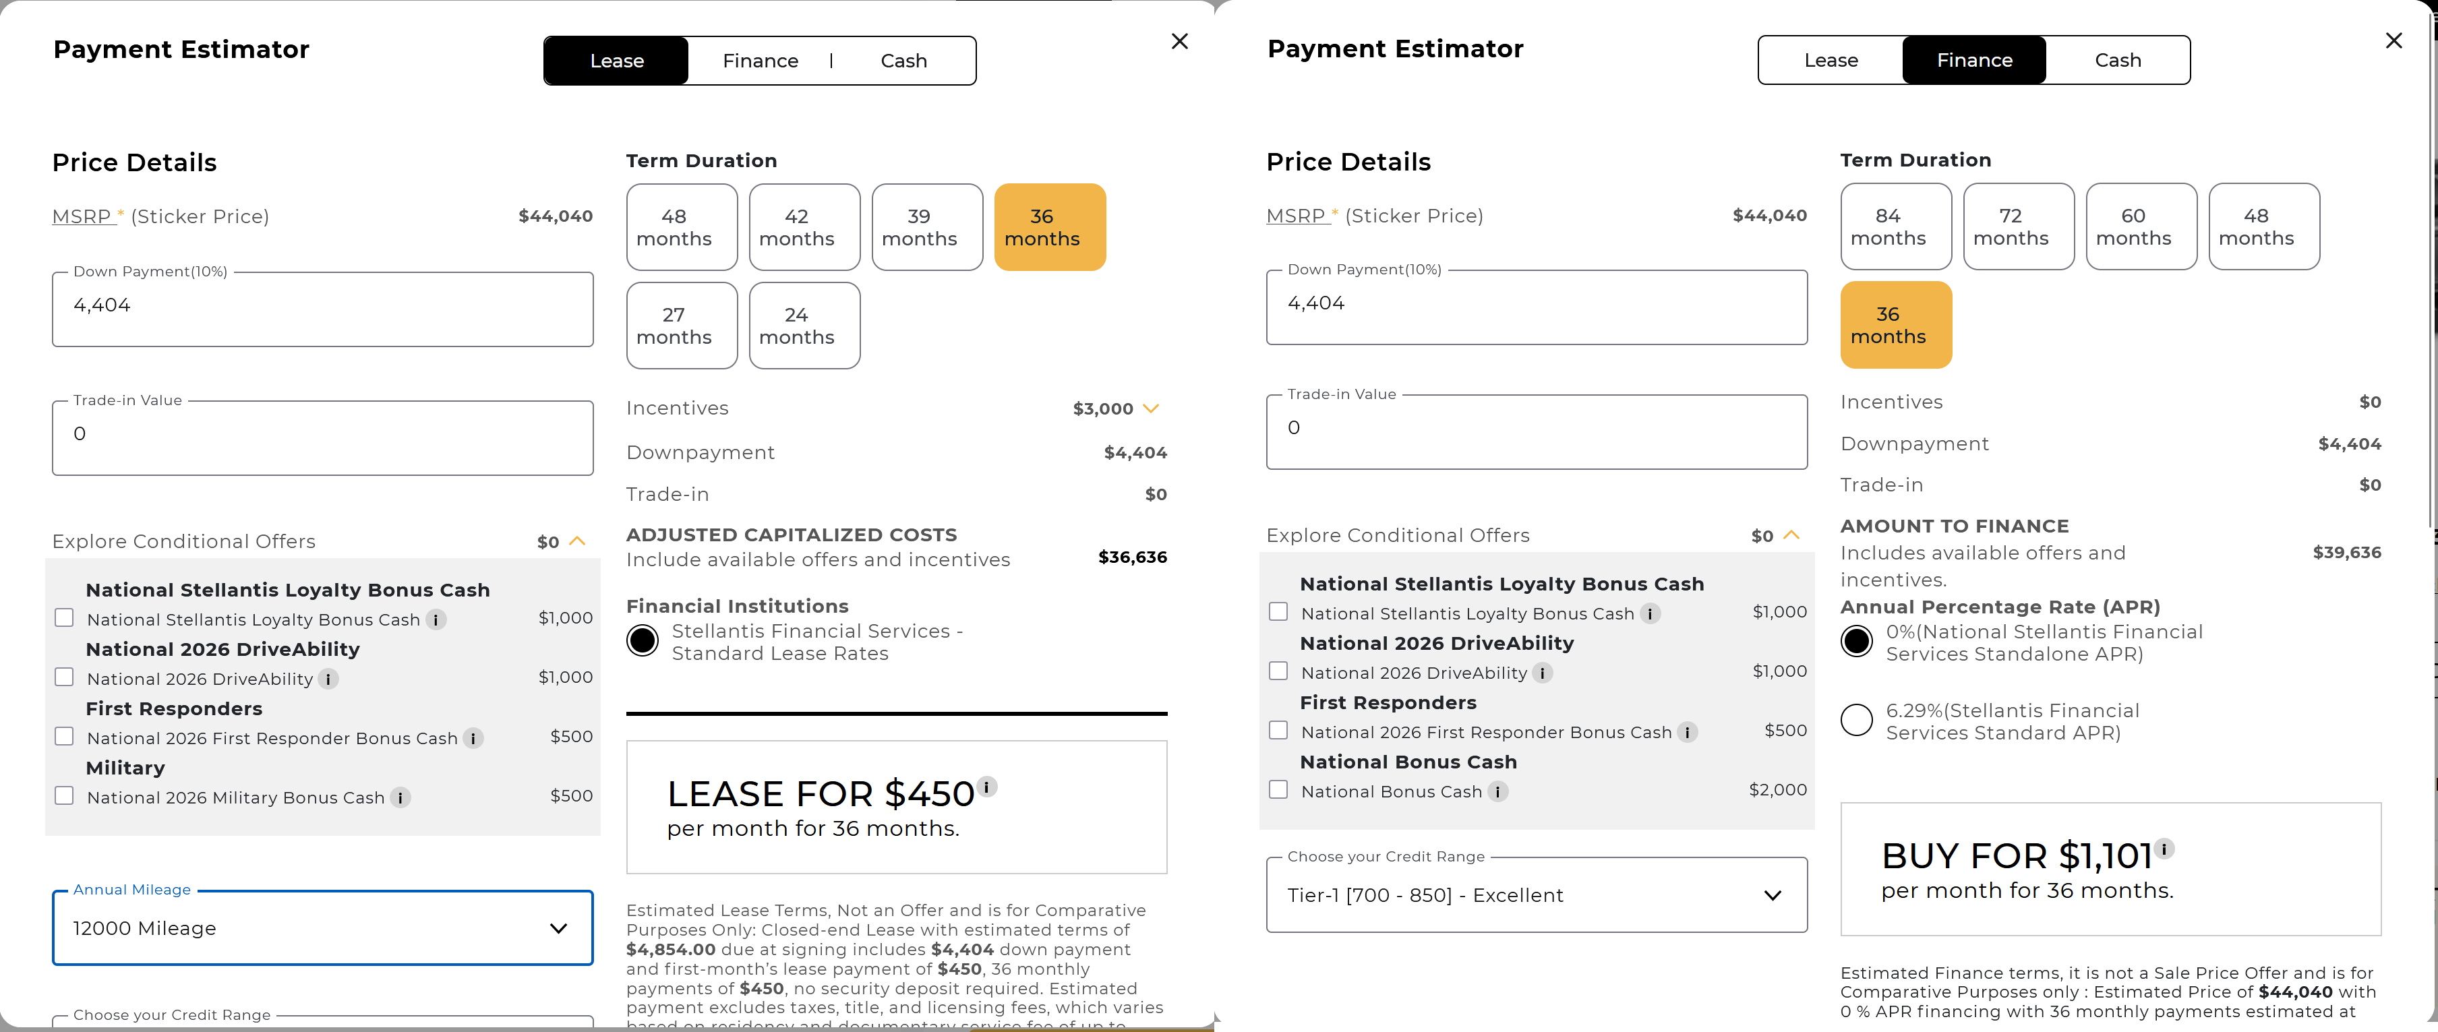This screenshot has height=1032, width=2438.
Task: Check Loyalty Bonus Cash in the right estimator
Action: (1278, 612)
